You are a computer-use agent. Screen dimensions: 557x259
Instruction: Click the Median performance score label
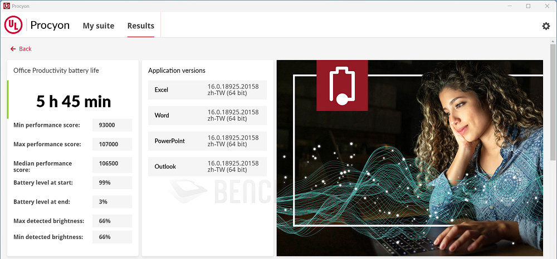pos(43,167)
